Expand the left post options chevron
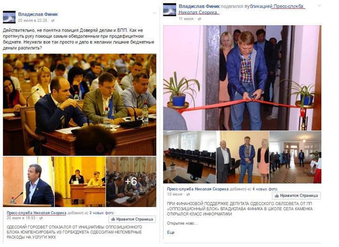The height and width of the screenshot is (247, 339). tap(154, 14)
